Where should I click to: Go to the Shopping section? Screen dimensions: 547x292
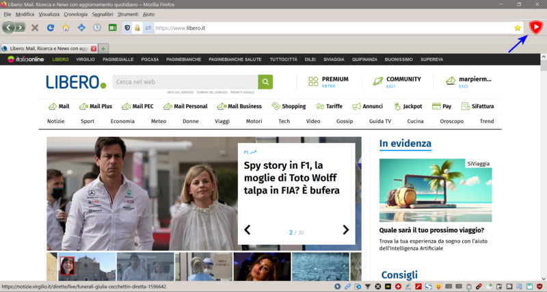pos(289,106)
